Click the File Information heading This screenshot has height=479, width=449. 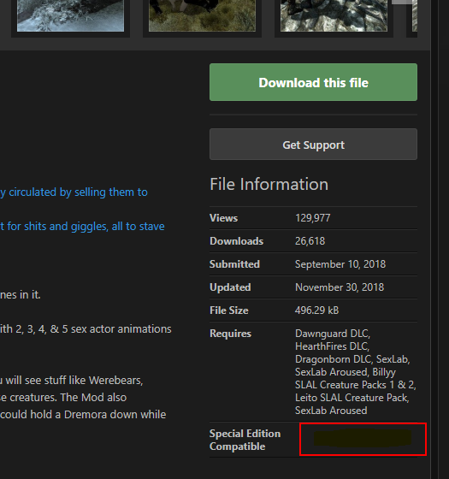tap(269, 184)
